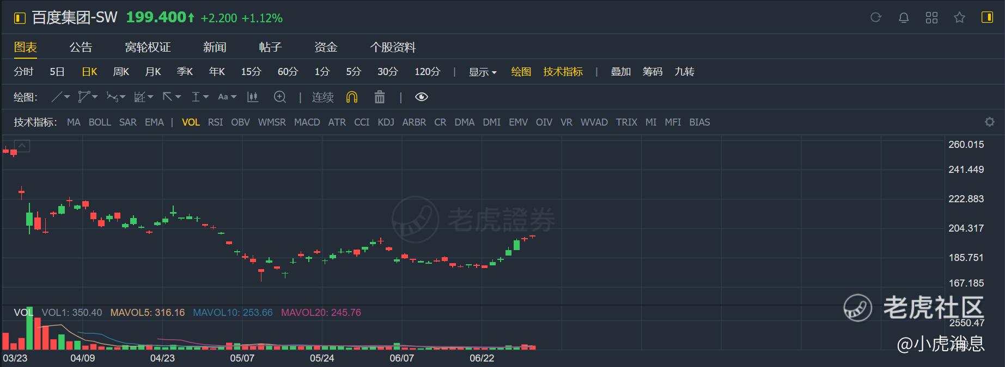Click the candlestick bars drawing icon
The height and width of the screenshot is (367, 1005).
tap(252, 97)
